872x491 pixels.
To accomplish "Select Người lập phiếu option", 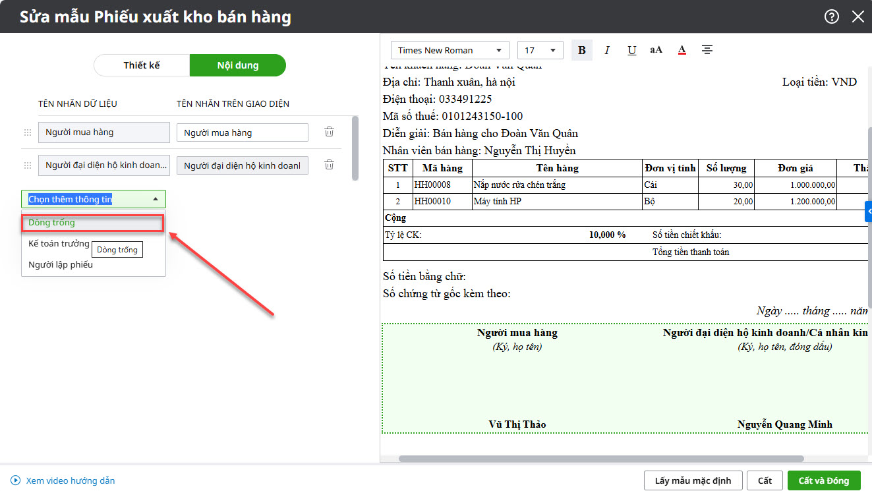I will (x=61, y=265).
